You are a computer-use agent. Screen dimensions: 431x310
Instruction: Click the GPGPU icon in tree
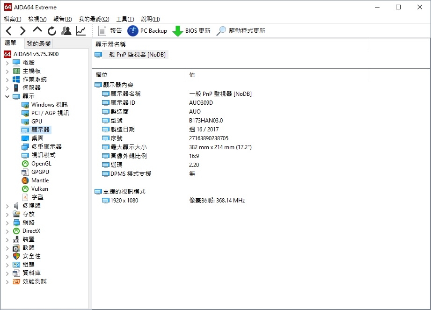25,172
